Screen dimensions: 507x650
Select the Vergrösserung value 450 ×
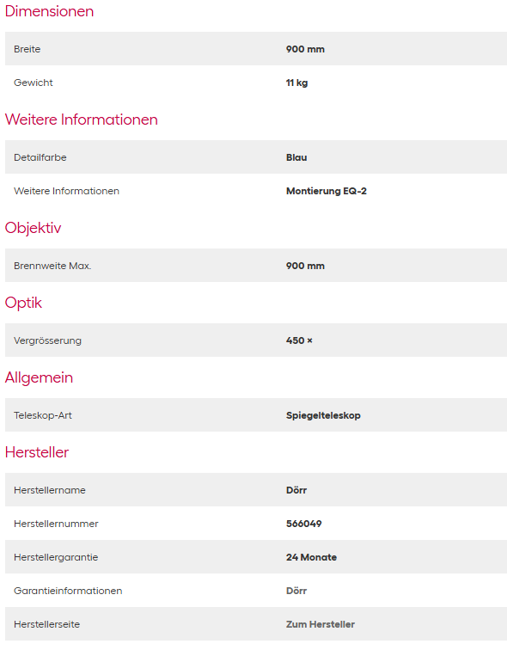click(299, 340)
